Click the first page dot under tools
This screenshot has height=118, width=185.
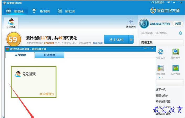point(159,78)
